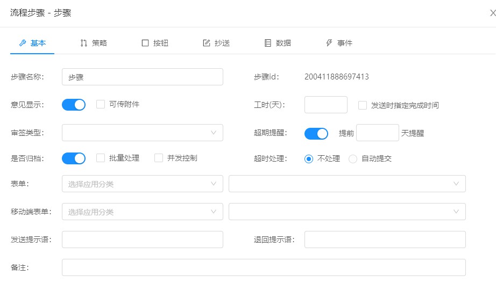Viewport: 496px width, 283px height.
Task: Open 表单 选择应用分类 dropdown
Action: tap(143, 184)
